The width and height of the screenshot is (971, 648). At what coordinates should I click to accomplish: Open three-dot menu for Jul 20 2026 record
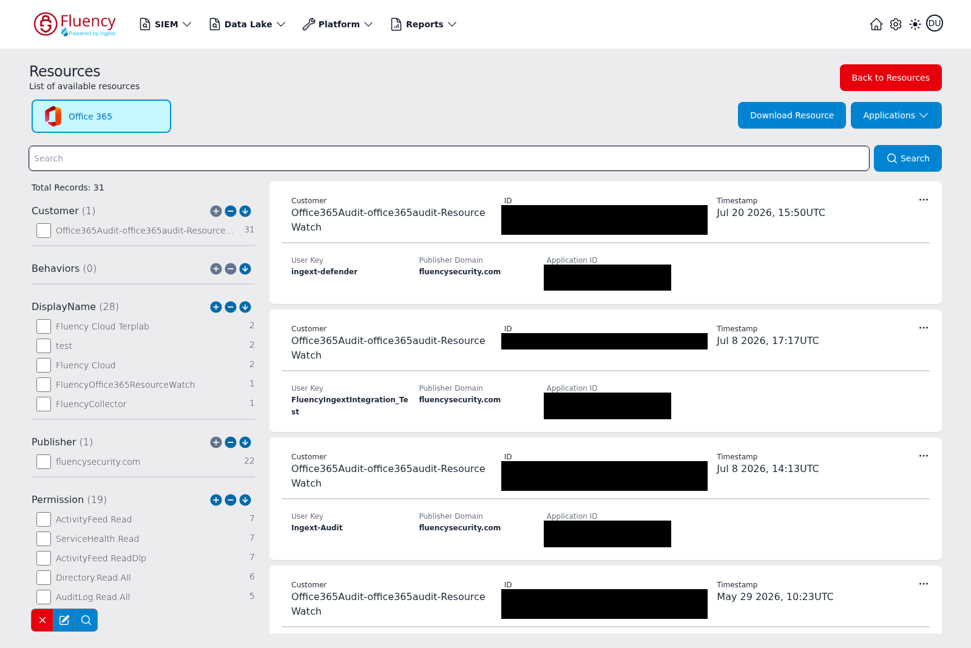pos(924,200)
